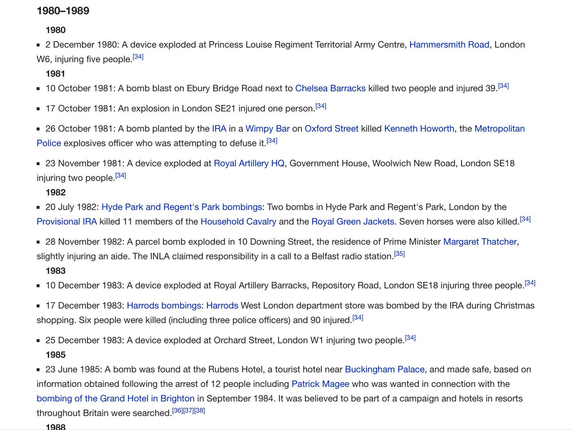
Task: Click the 1980 year subheading
Action: tap(55, 30)
